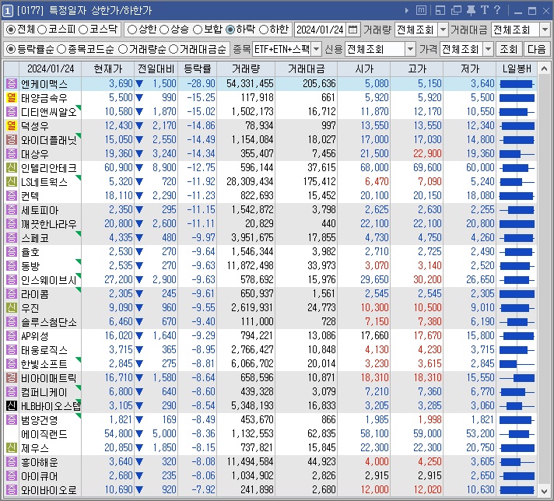Click the screen layout icon in title bar
Screen dimensions: 554x501
click(x=440, y=11)
